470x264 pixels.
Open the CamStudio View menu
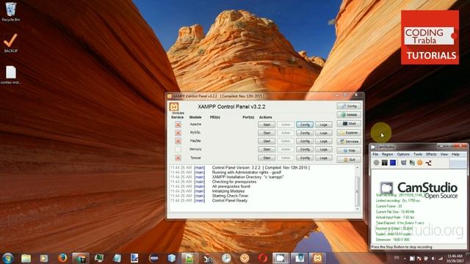444,154
